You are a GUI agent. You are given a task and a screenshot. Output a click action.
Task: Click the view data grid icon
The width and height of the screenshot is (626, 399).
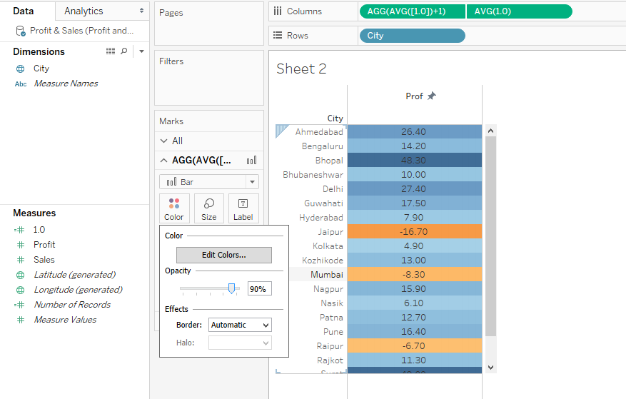[x=111, y=51]
